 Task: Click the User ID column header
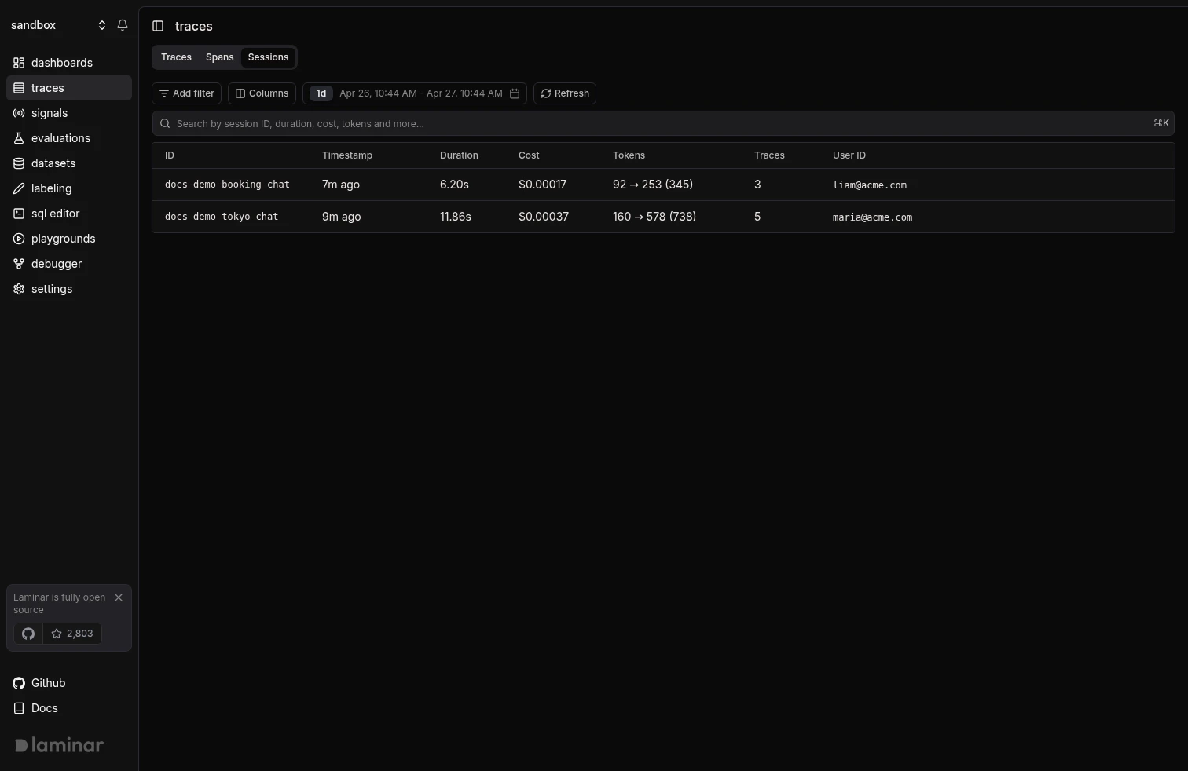(849, 155)
